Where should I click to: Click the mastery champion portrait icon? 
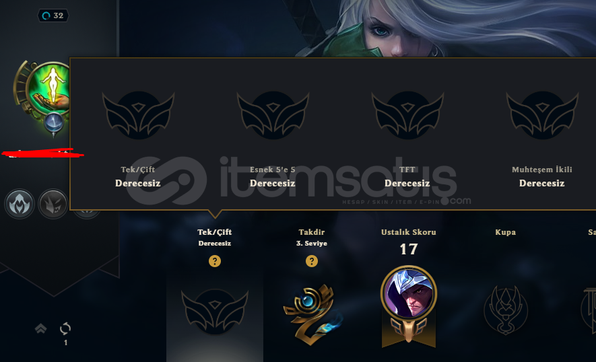coord(409,293)
